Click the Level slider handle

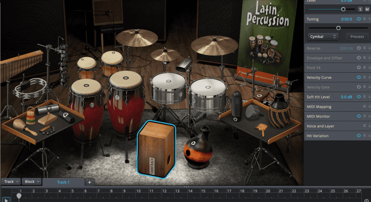point(343,9)
